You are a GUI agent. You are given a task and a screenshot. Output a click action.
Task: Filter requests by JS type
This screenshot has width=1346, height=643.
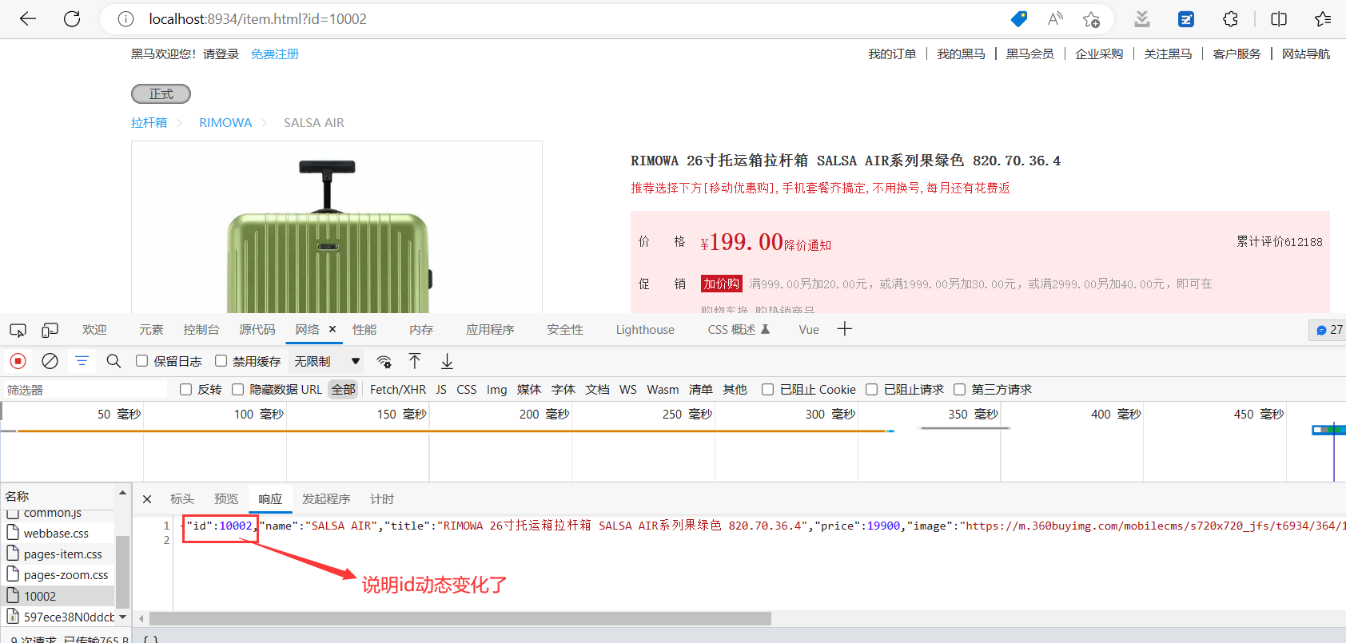point(441,389)
